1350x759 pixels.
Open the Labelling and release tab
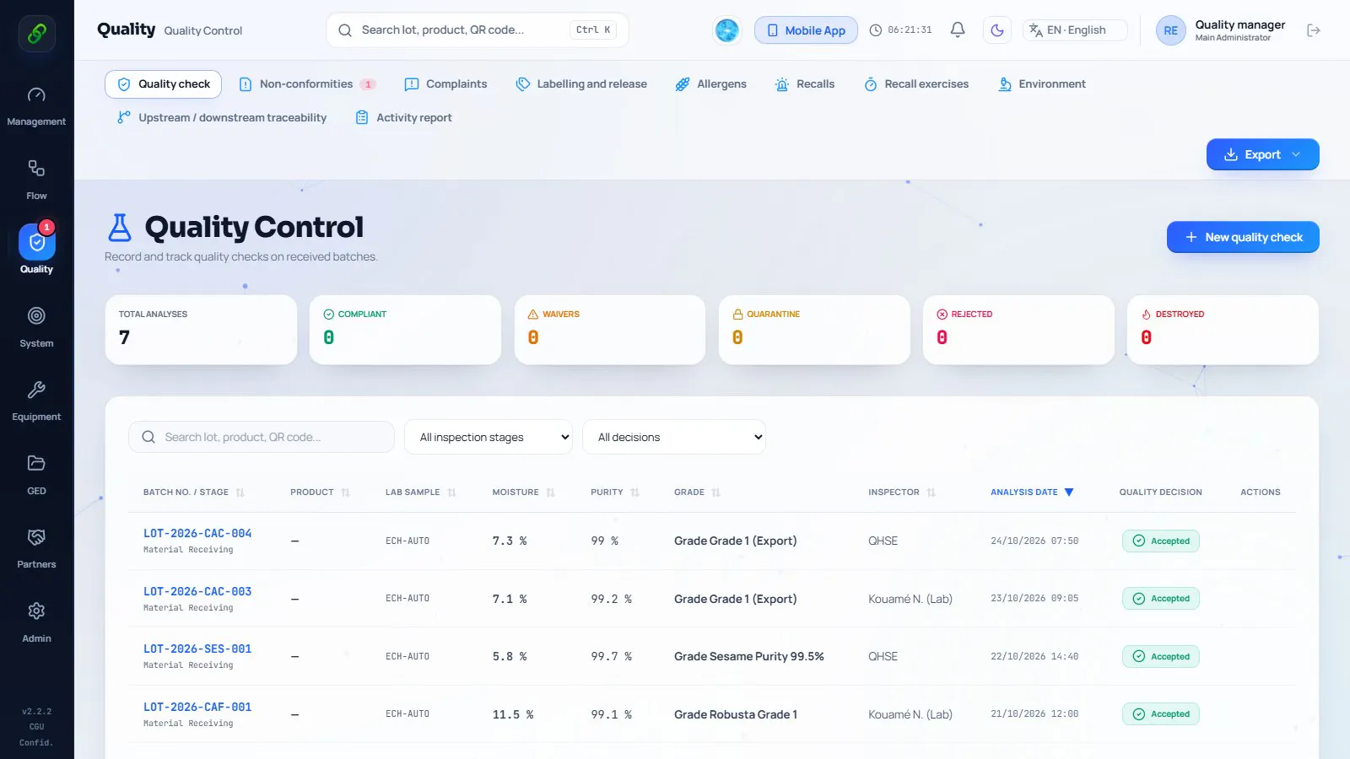581,84
